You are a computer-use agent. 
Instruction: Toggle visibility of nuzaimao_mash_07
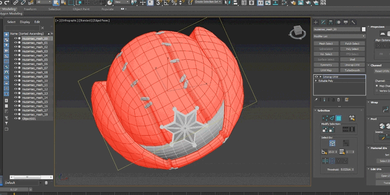tap(16, 68)
